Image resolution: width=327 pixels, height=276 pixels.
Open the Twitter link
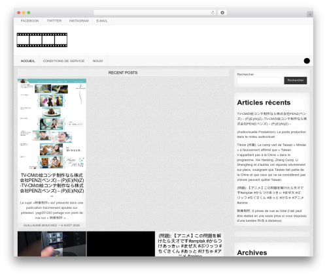point(54,21)
